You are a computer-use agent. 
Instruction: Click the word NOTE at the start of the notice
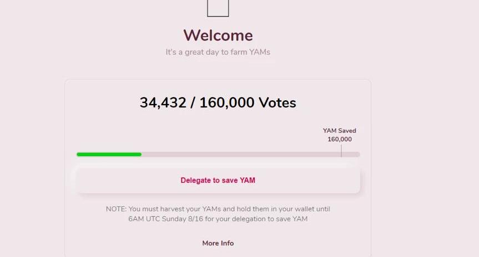[x=115, y=209]
